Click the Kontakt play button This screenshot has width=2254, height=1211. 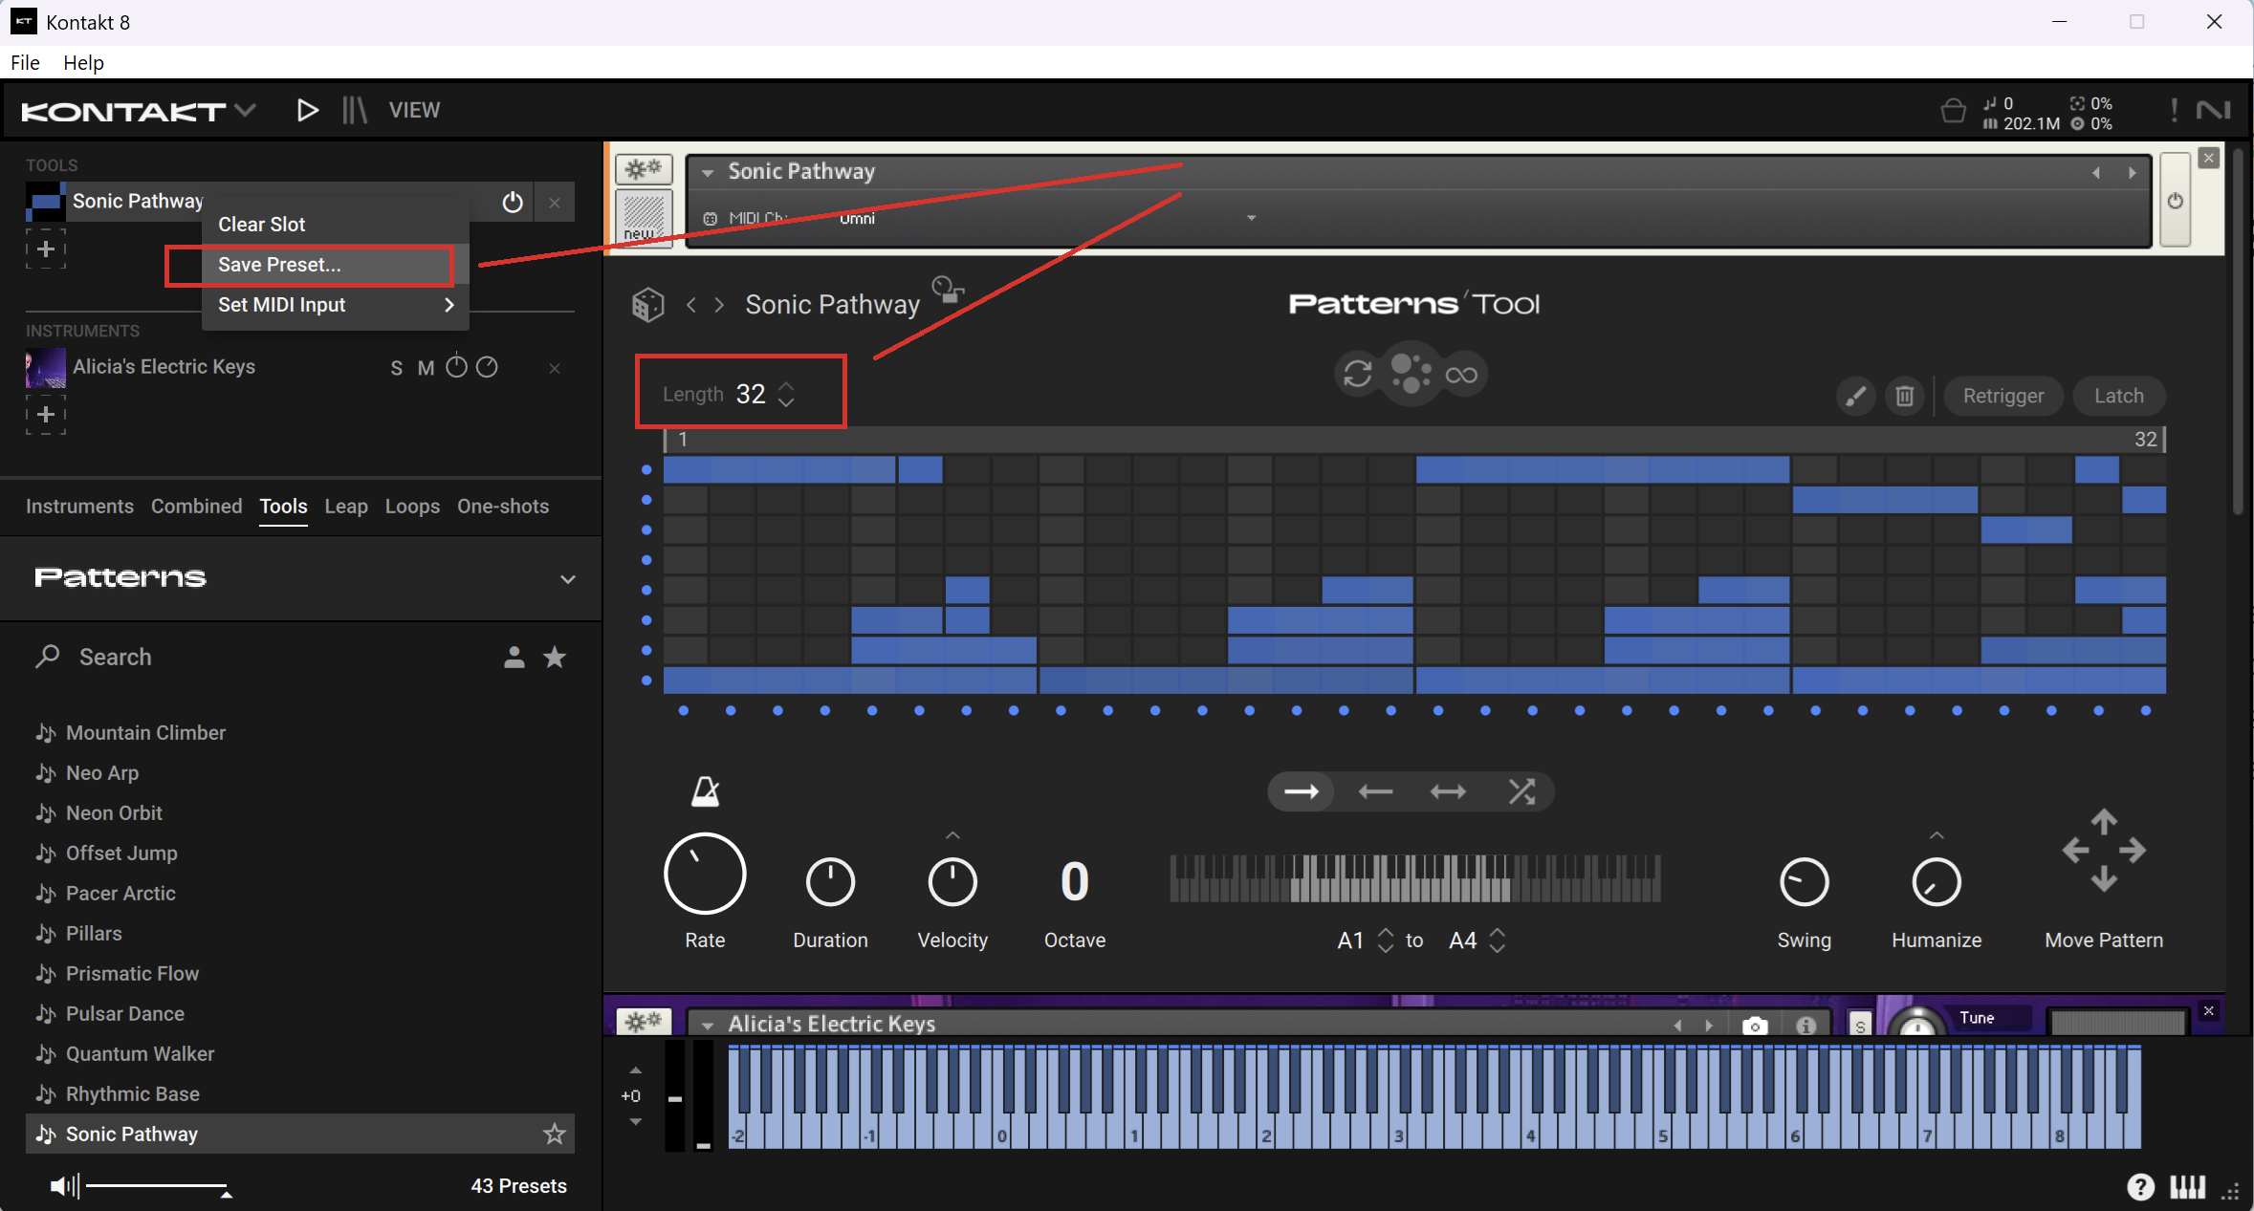click(307, 110)
